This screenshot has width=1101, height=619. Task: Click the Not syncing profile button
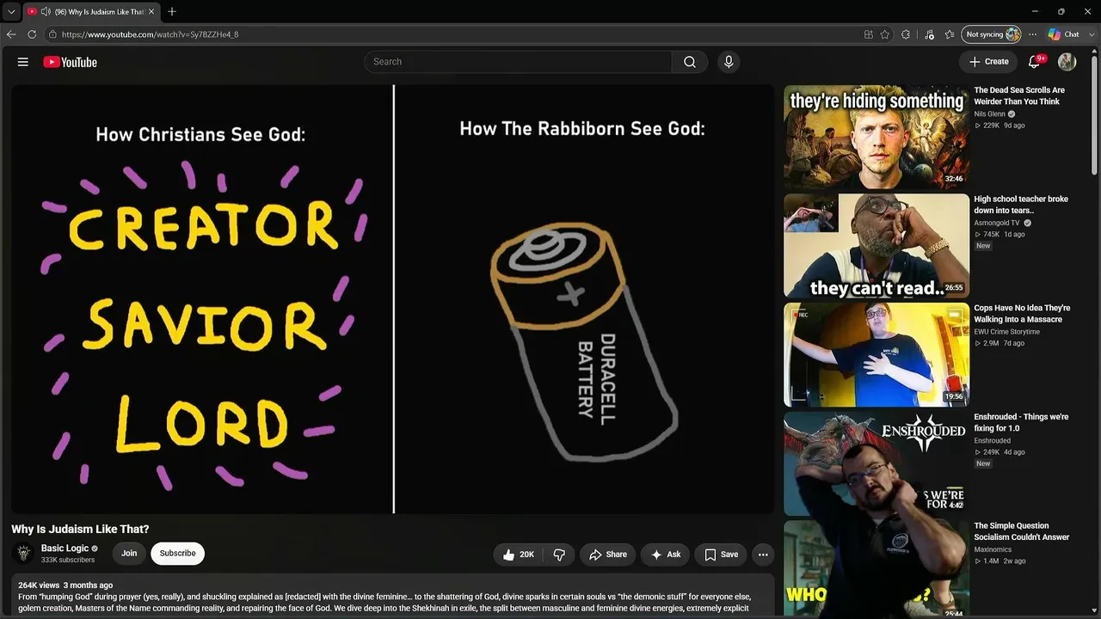(x=992, y=34)
